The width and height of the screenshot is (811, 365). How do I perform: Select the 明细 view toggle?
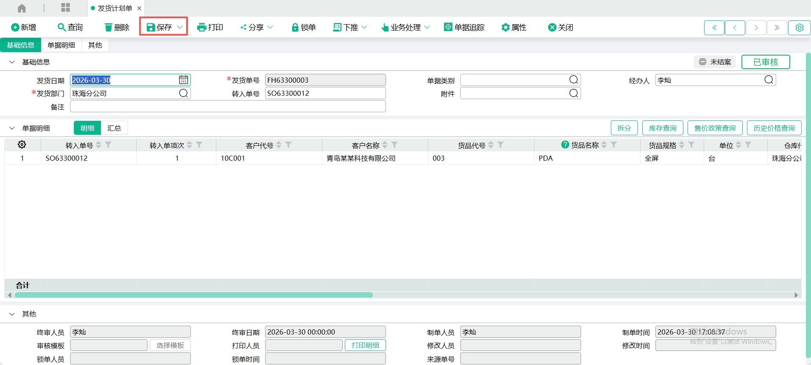pyautogui.click(x=87, y=128)
